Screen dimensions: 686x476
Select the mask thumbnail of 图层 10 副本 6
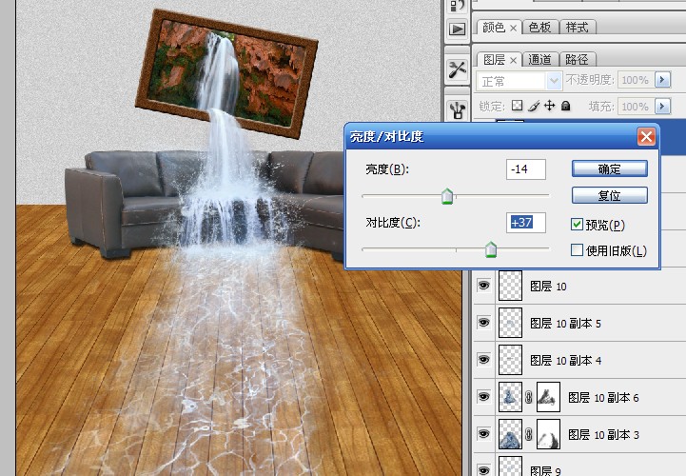(548, 397)
